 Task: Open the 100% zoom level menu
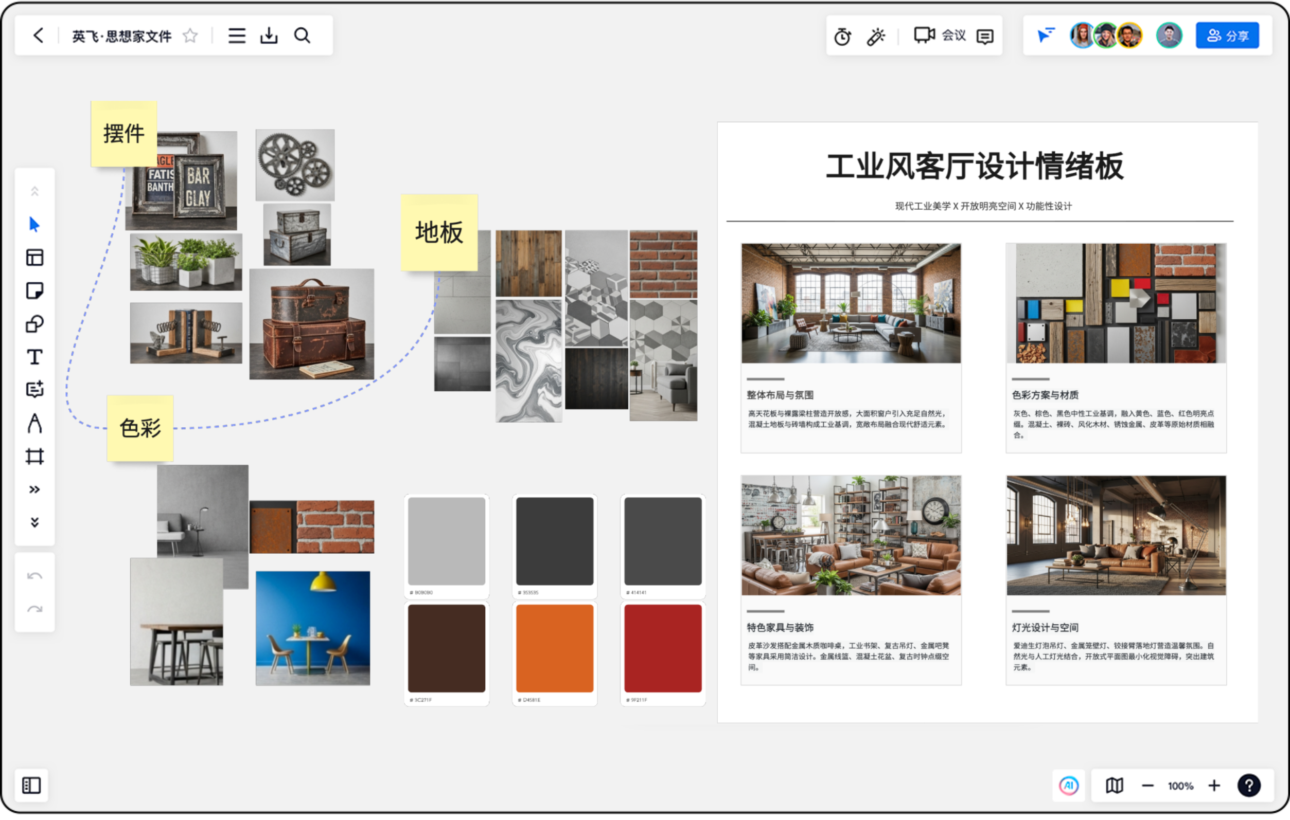(x=1181, y=786)
